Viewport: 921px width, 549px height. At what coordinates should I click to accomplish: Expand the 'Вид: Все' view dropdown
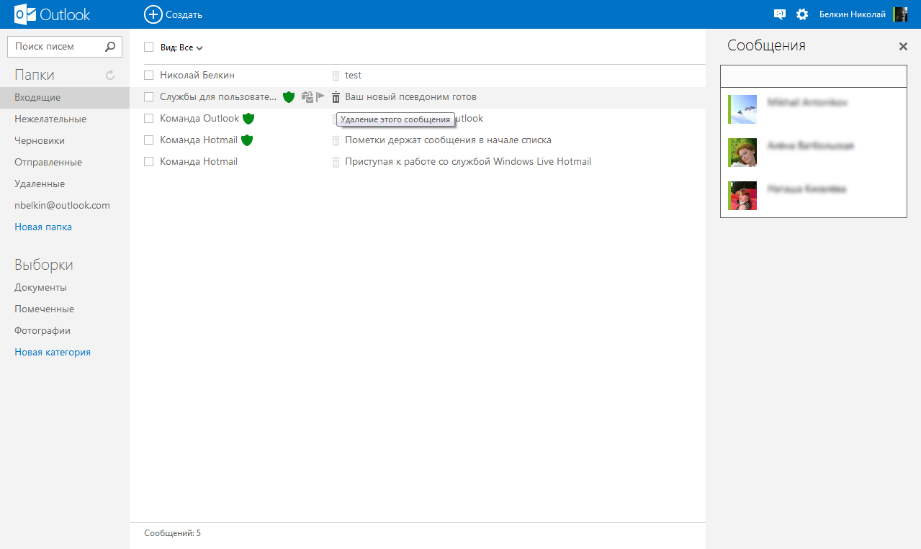coord(181,47)
